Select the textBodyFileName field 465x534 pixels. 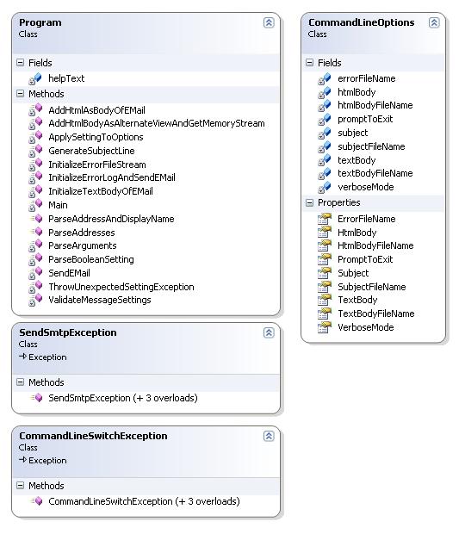(x=375, y=173)
